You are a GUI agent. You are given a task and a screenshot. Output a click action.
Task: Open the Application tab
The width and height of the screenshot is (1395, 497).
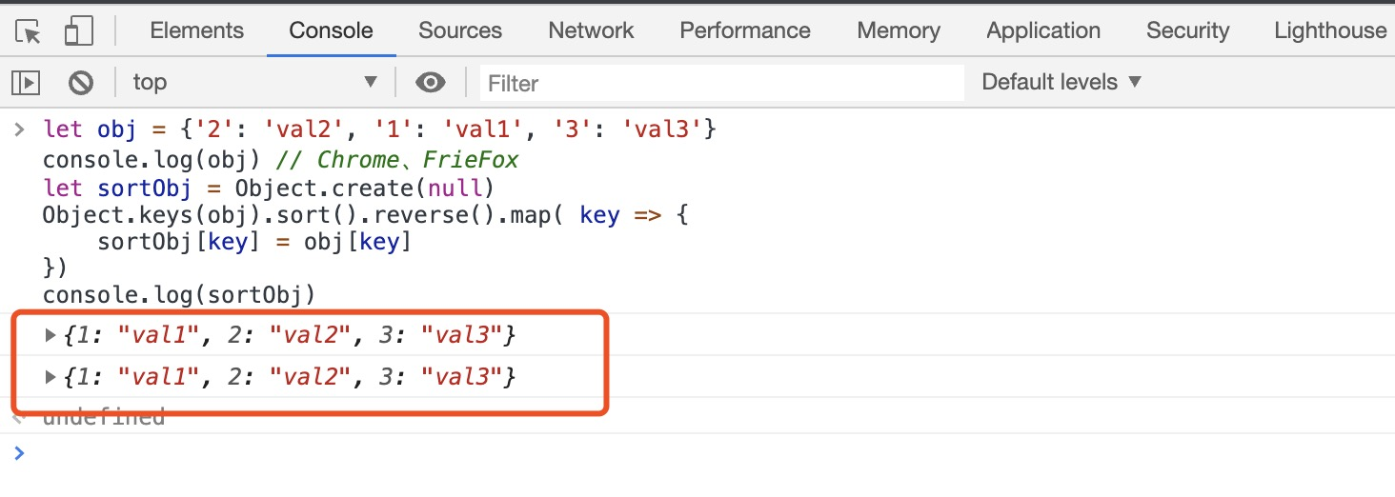[1043, 30]
